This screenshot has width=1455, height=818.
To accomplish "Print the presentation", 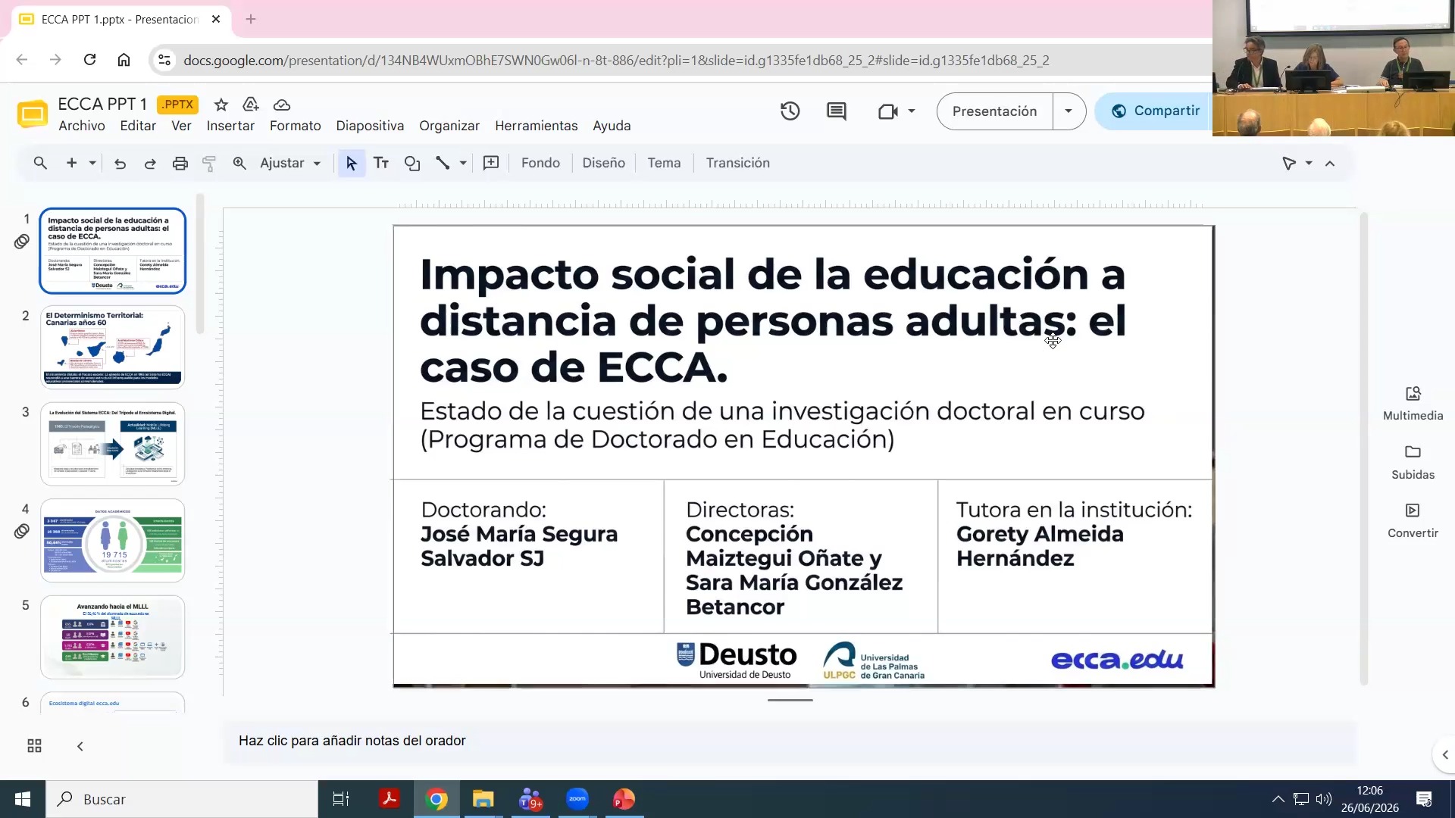I will point(180,163).
